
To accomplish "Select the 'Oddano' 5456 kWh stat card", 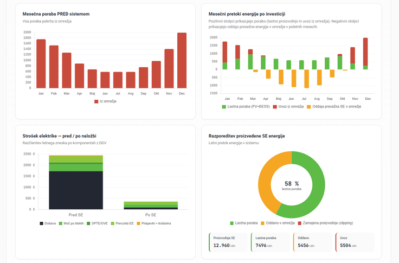I will click(x=312, y=242).
